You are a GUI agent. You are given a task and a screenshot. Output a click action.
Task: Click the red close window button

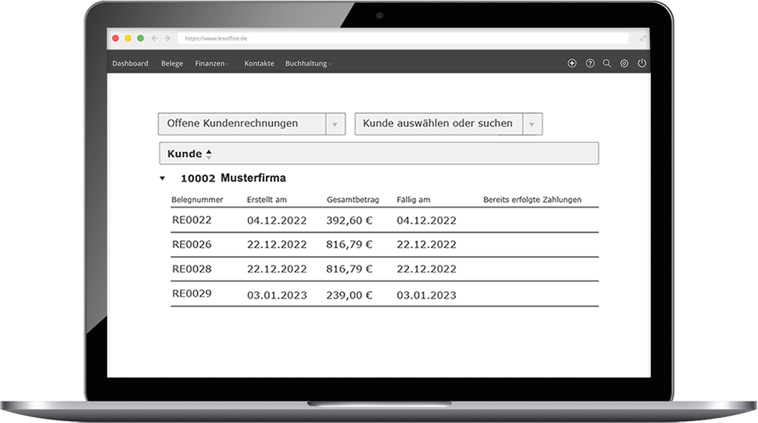click(116, 38)
